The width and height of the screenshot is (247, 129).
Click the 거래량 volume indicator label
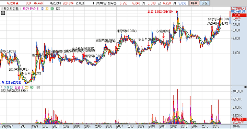coord(8,87)
